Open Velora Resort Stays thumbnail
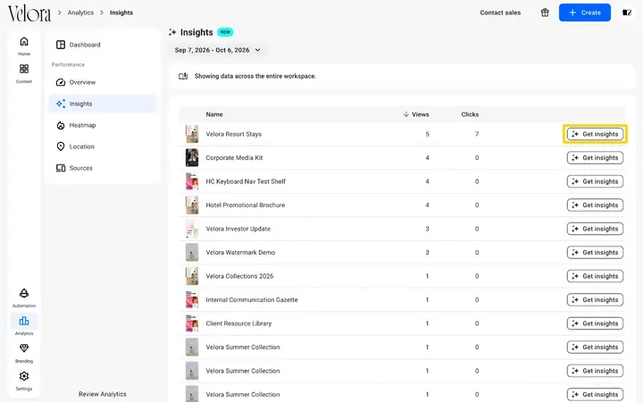 coord(192,134)
